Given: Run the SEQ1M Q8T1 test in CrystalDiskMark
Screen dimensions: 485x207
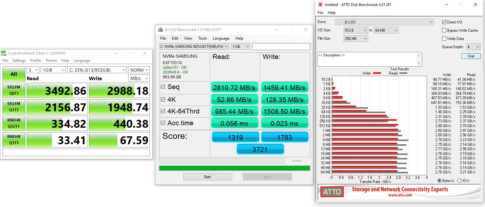Looking at the screenshot, I should click(14, 91).
